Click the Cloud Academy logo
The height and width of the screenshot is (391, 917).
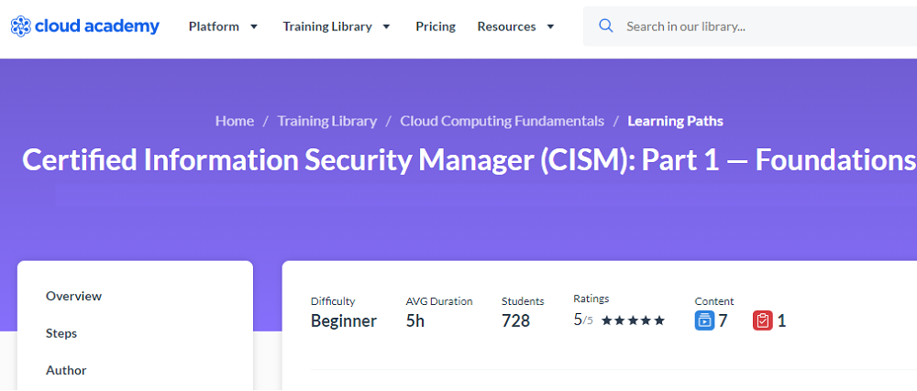85,27
